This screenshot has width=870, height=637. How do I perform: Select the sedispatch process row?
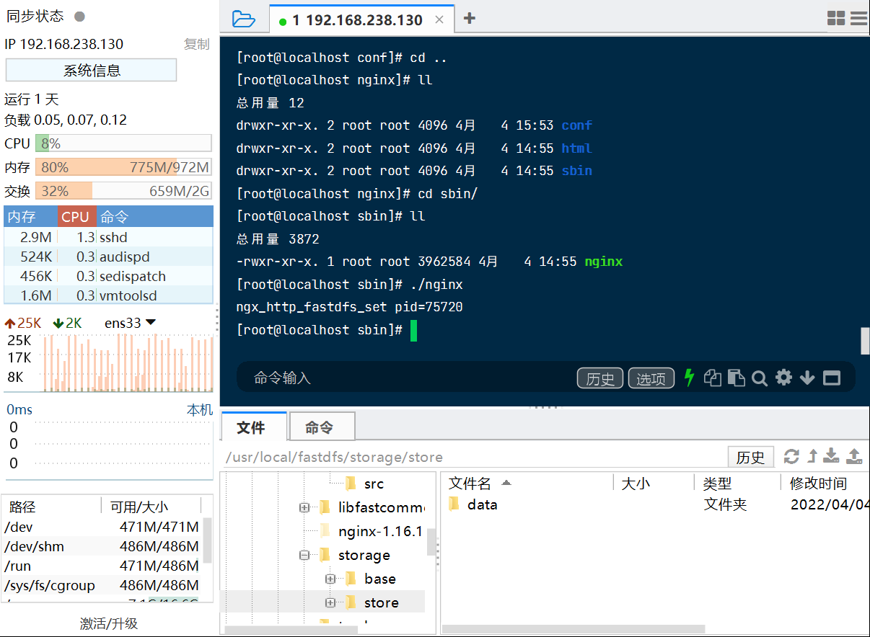click(x=108, y=276)
